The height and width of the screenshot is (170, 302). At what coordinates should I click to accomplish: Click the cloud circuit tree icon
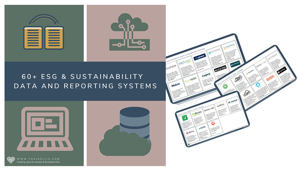click(x=130, y=32)
